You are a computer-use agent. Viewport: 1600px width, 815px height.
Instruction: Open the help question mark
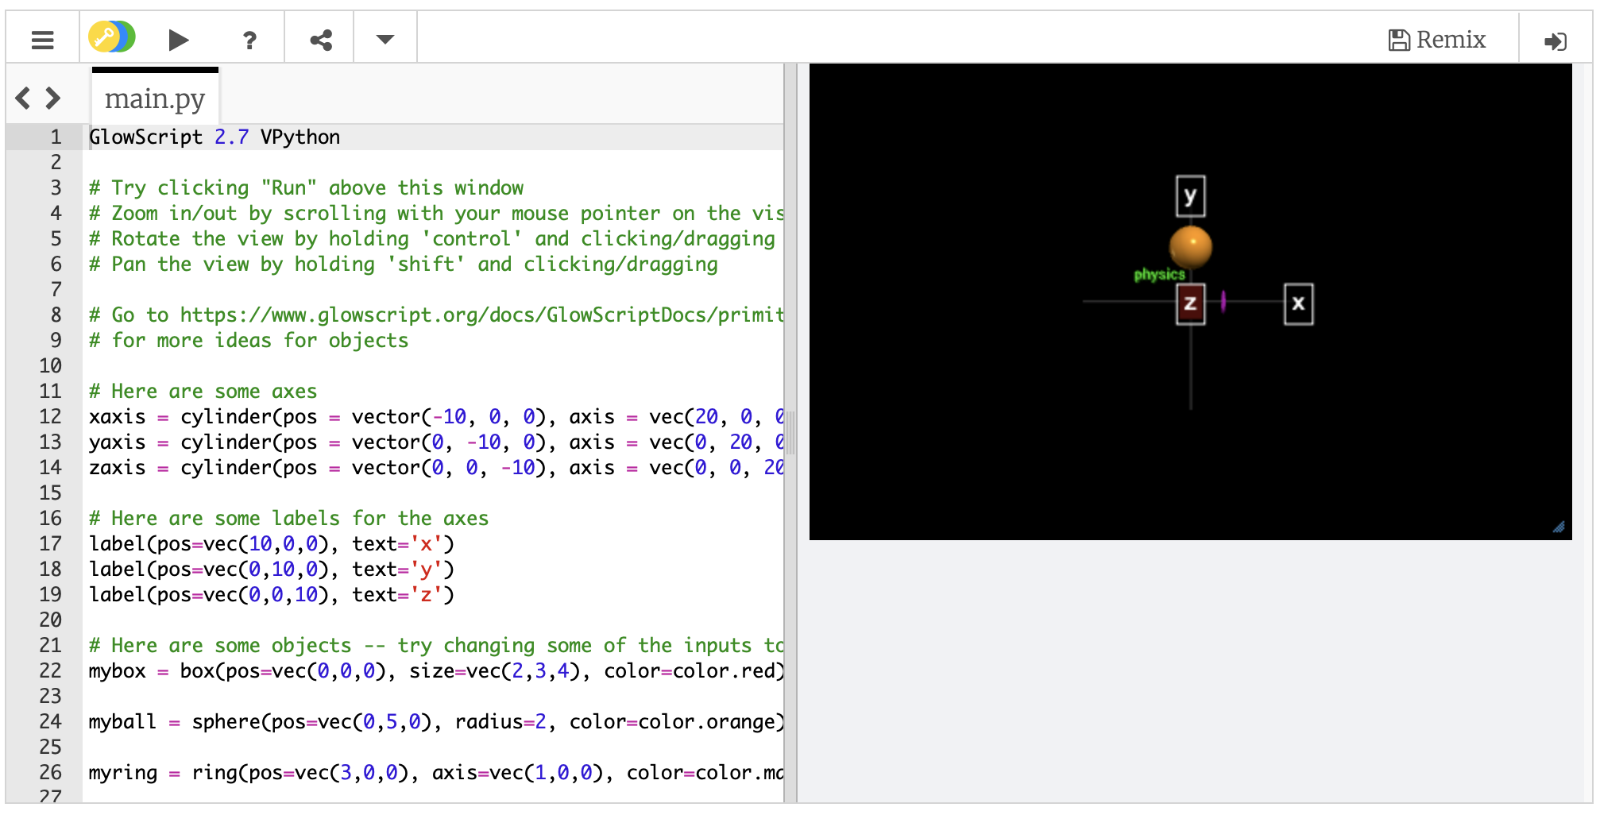tap(249, 40)
